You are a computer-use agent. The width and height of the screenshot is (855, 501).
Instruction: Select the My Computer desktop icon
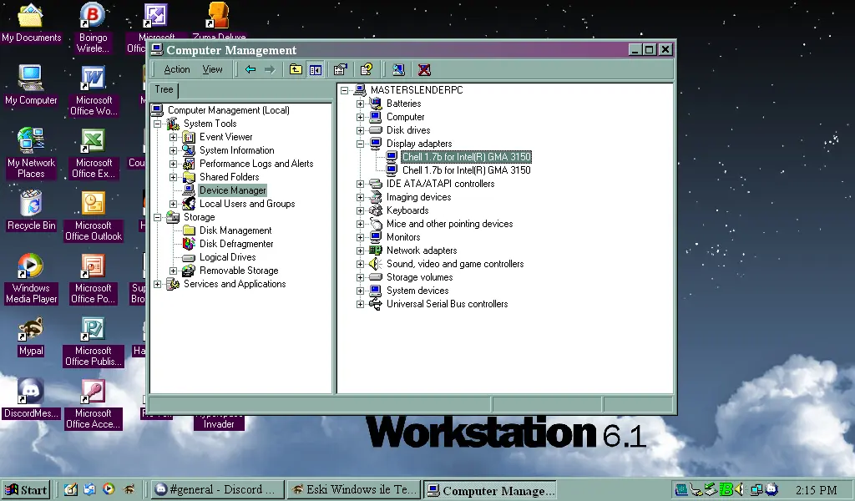pyautogui.click(x=31, y=85)
